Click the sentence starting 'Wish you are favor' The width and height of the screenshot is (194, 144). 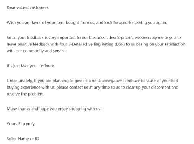[x=87, y=23]
